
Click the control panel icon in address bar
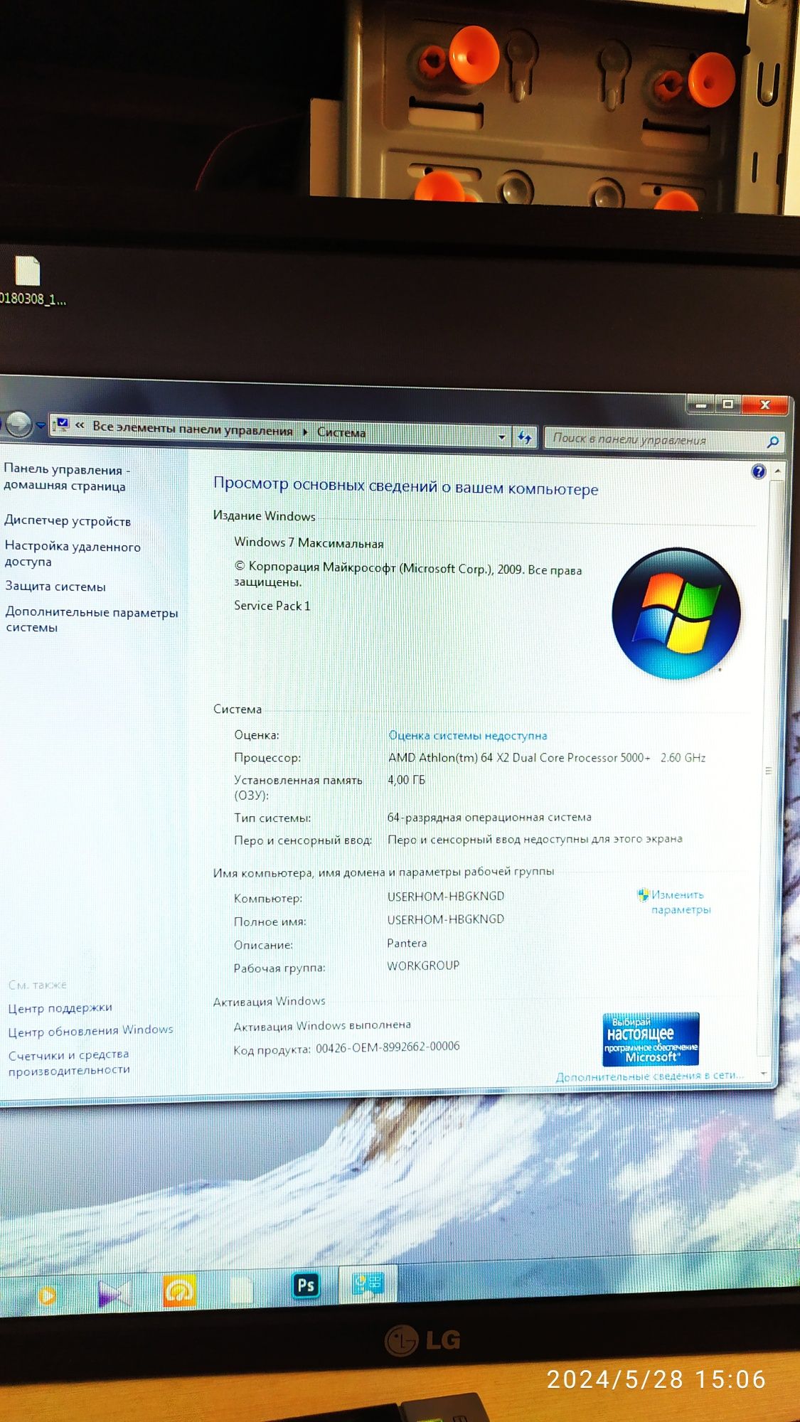pyautogui.click(x=62, y=425)
